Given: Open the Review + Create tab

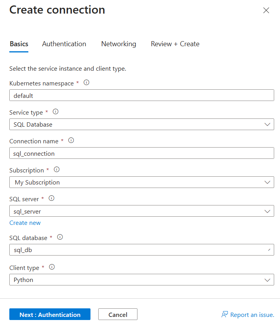Looking at the screenshot, I should pos(175,44).
